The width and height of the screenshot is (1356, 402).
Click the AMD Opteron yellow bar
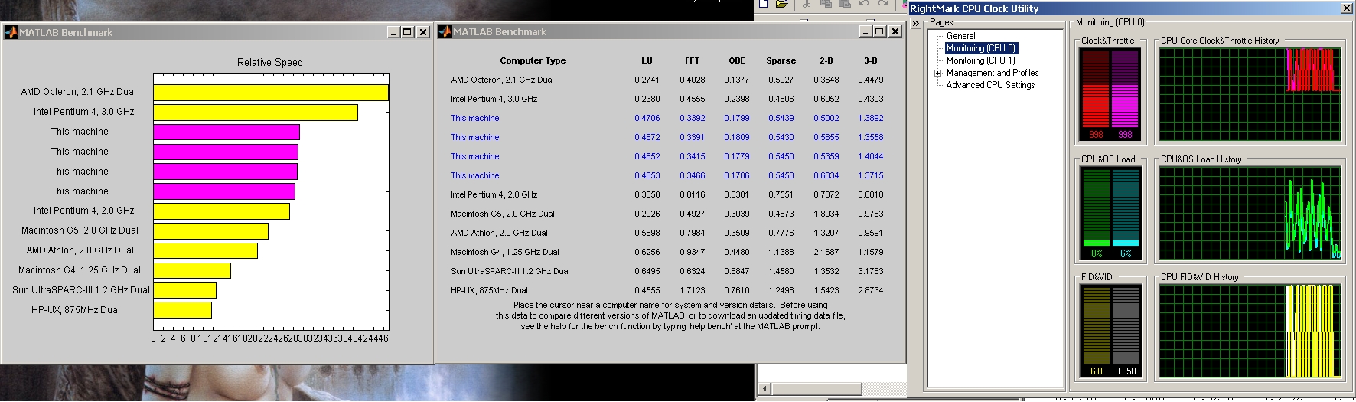[271, 93]
